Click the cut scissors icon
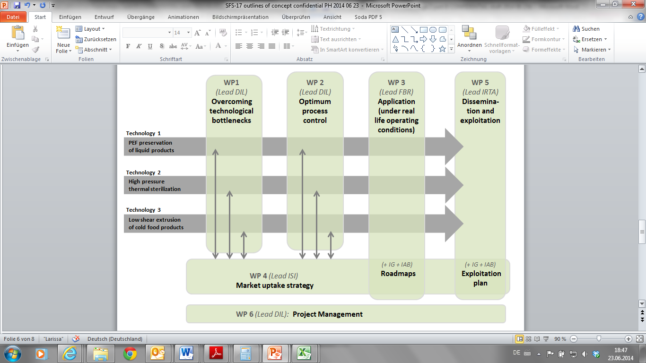646x363 pixels. pos(35,29)
